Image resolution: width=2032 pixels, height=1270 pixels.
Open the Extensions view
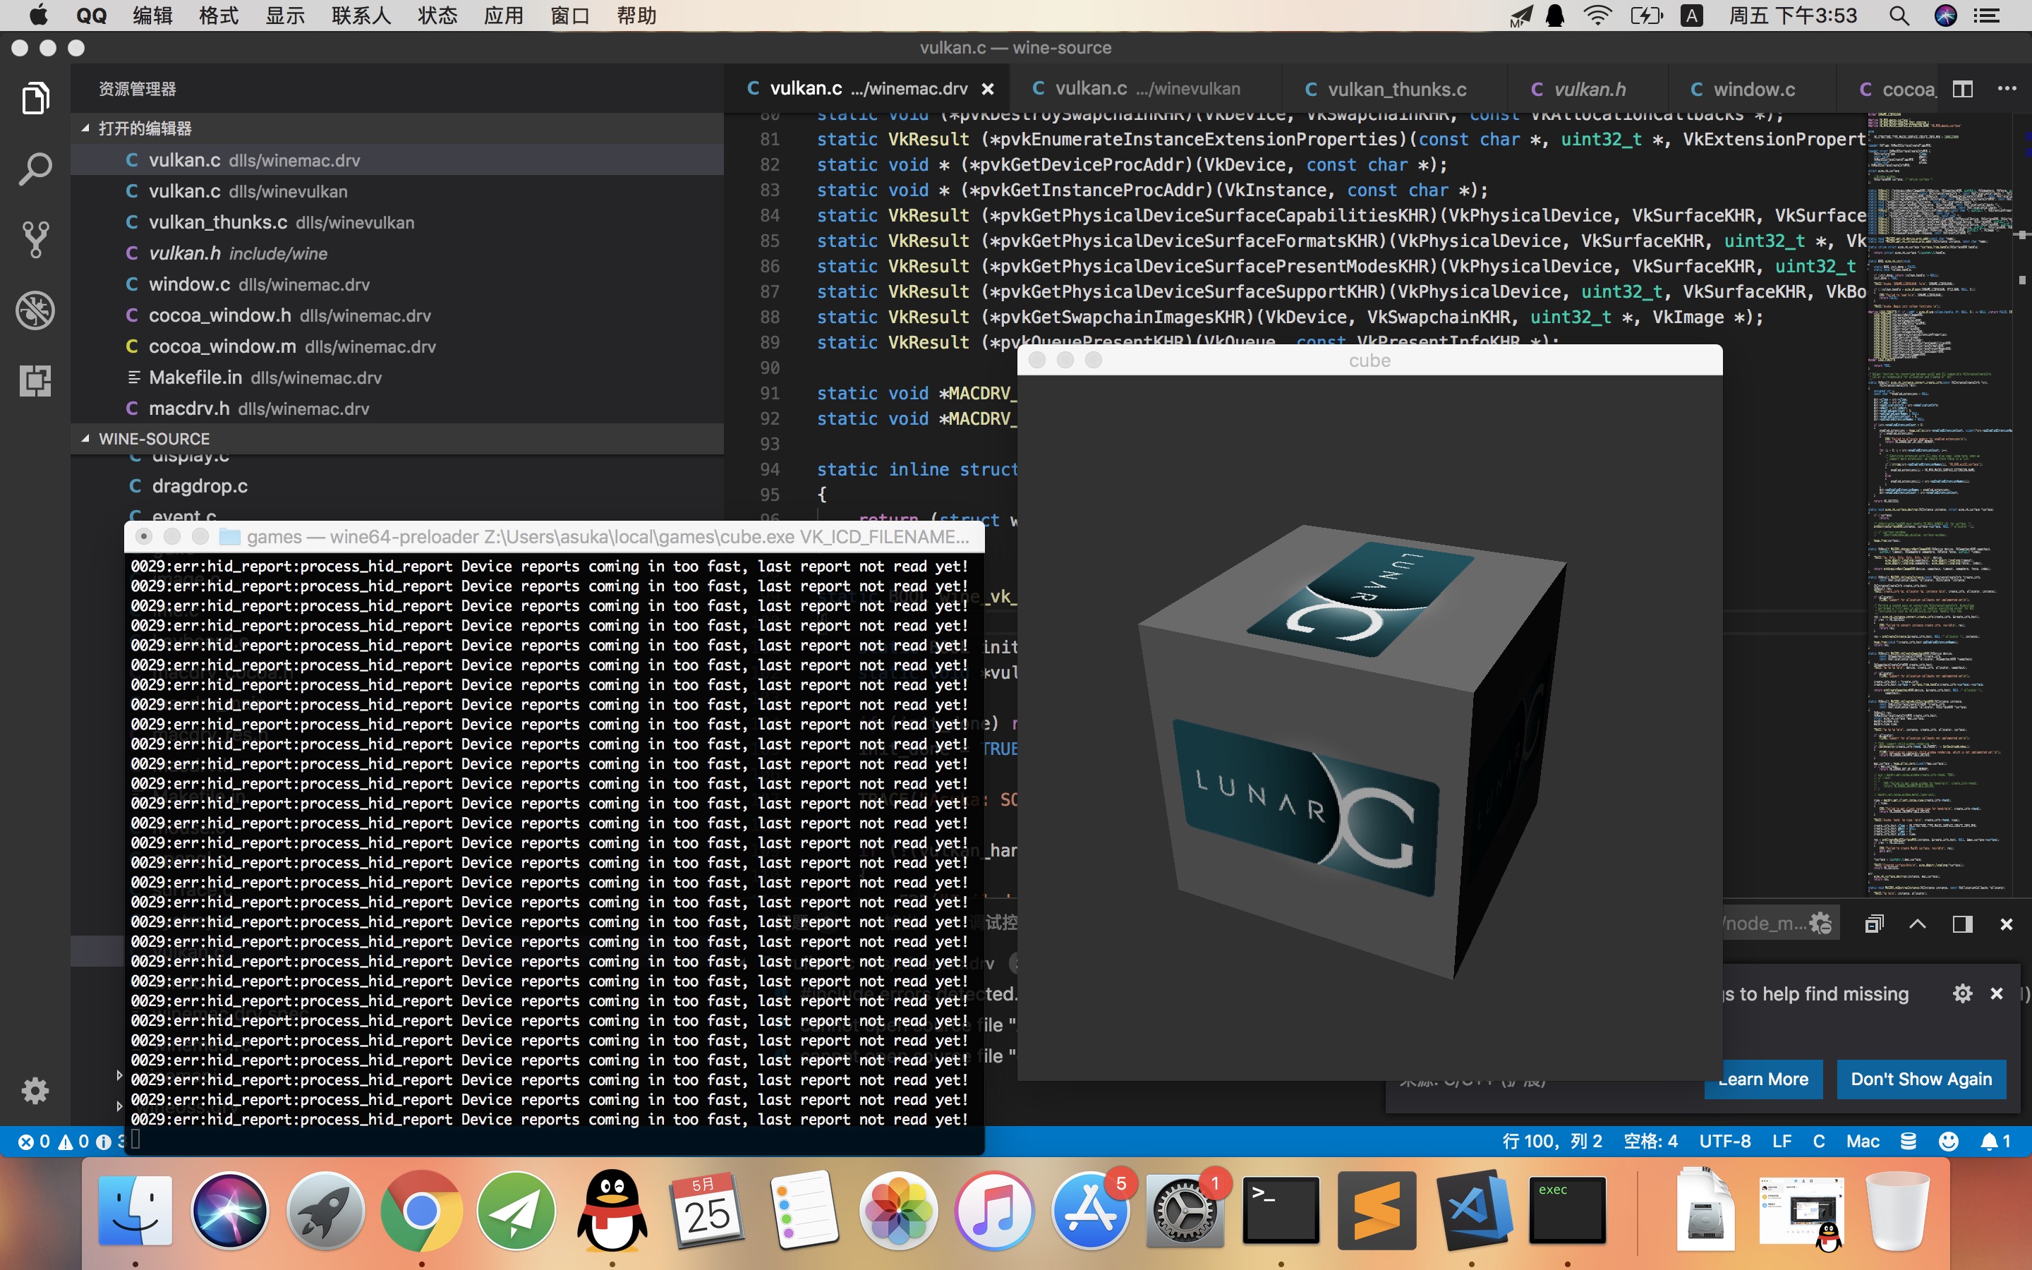(35, 380)
